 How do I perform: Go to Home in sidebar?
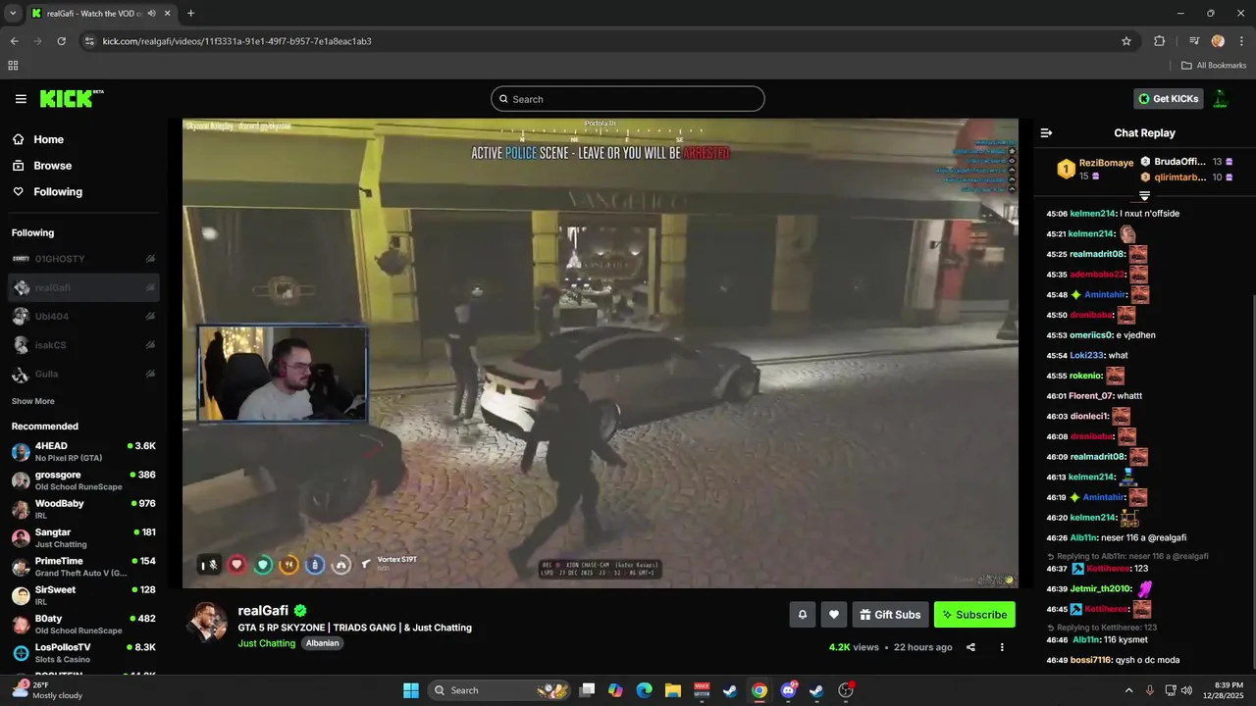pyautogui.click(x=39, y=139)
